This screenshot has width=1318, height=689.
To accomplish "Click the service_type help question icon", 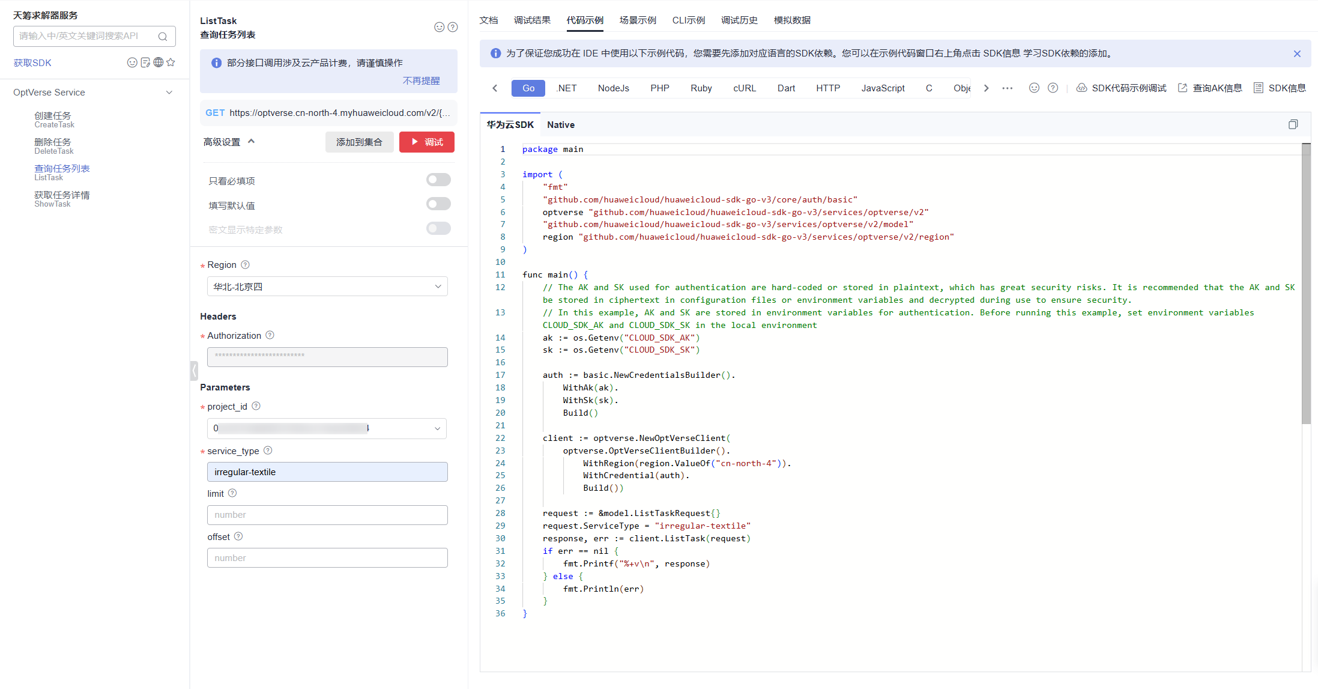I will (268, 451).
